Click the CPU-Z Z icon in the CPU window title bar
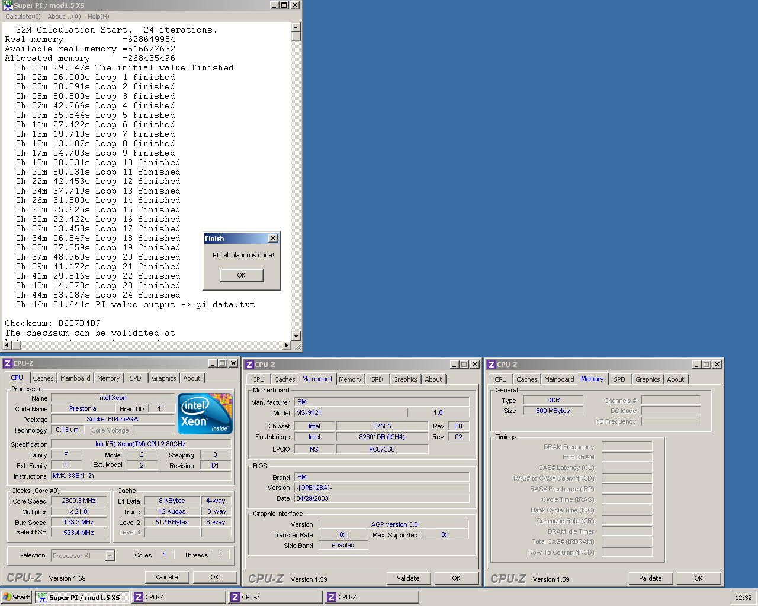 click(8, 363)
